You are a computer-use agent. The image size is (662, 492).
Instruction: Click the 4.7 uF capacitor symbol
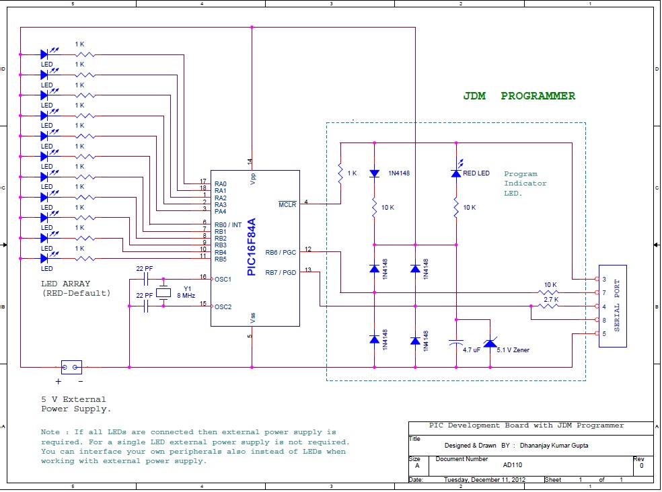pyautogui.click(x=456, y=342)
